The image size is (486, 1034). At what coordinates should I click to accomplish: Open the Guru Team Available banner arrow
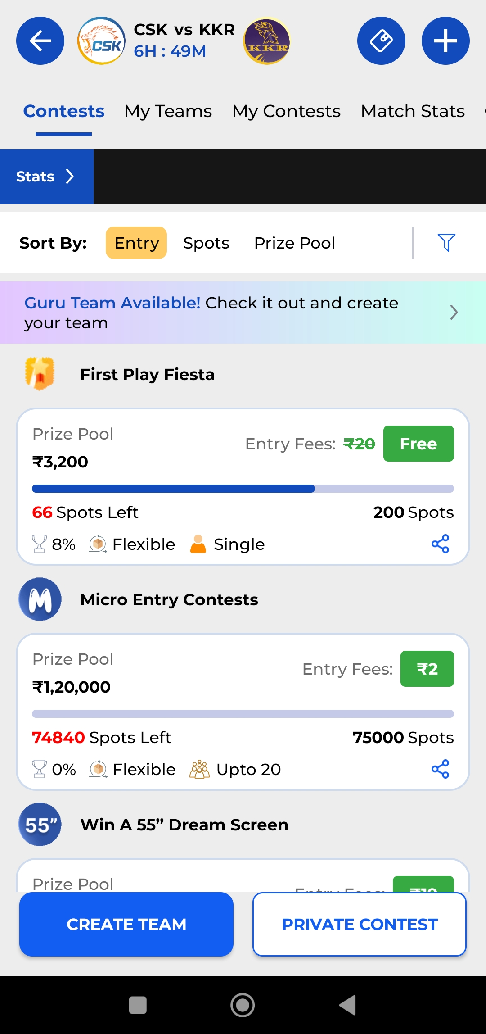454,313
